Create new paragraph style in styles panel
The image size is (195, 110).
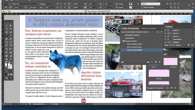(x=156, y=62)
